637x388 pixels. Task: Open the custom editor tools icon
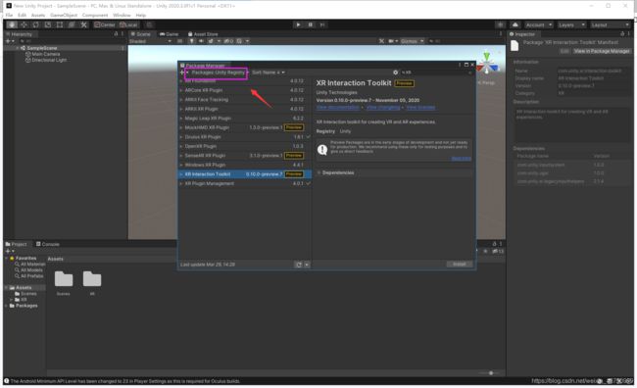tap(83, 24)
